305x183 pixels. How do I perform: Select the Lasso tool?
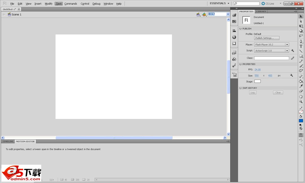301,36
